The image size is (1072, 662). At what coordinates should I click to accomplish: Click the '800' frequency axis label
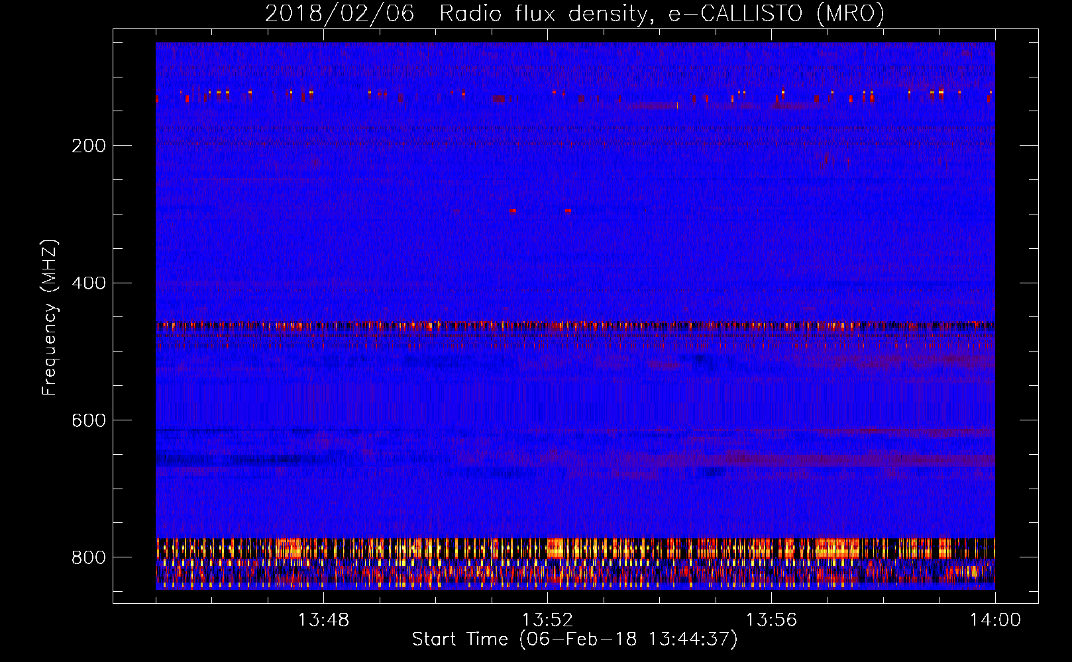click(89, 557)
